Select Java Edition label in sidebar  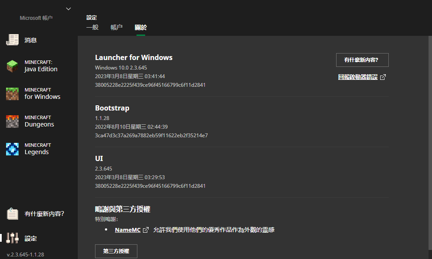pos(41,69)
